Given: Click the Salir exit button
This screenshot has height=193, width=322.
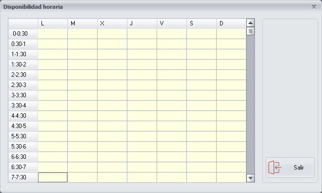Looking at the screenshot, I should tap(290, 168).
